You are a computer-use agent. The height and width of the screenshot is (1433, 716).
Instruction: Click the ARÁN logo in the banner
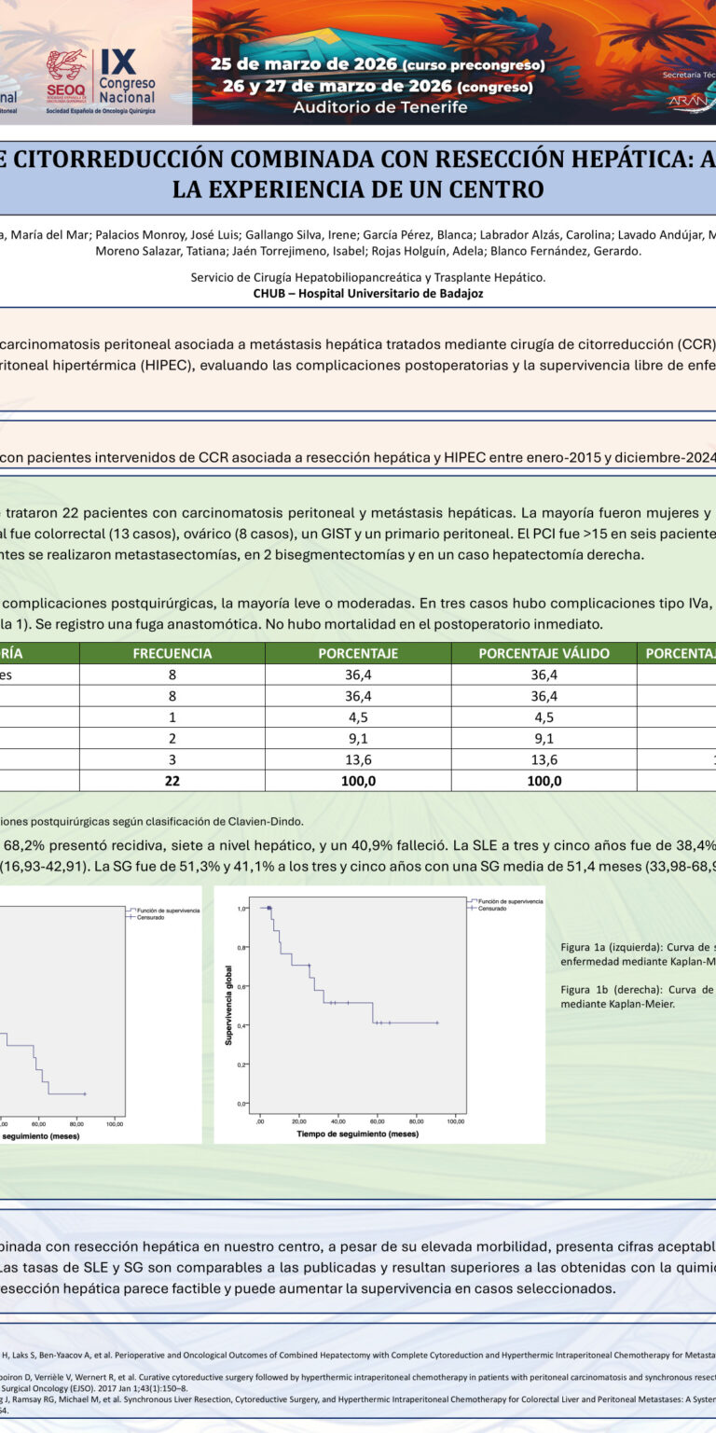[x=691, y=102]
